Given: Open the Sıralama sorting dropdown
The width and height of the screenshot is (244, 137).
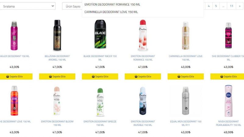Looking at the screenshot, I should (27, 6).
